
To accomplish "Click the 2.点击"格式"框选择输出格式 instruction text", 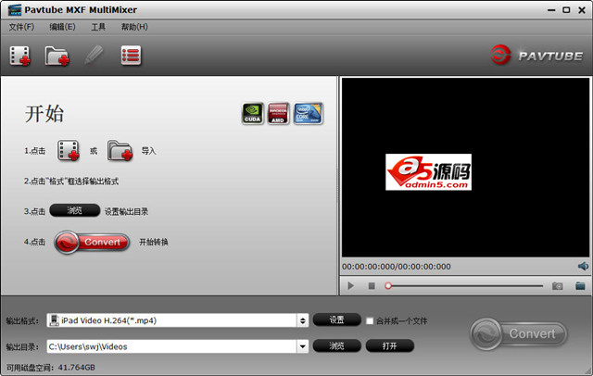I will 71,181.
